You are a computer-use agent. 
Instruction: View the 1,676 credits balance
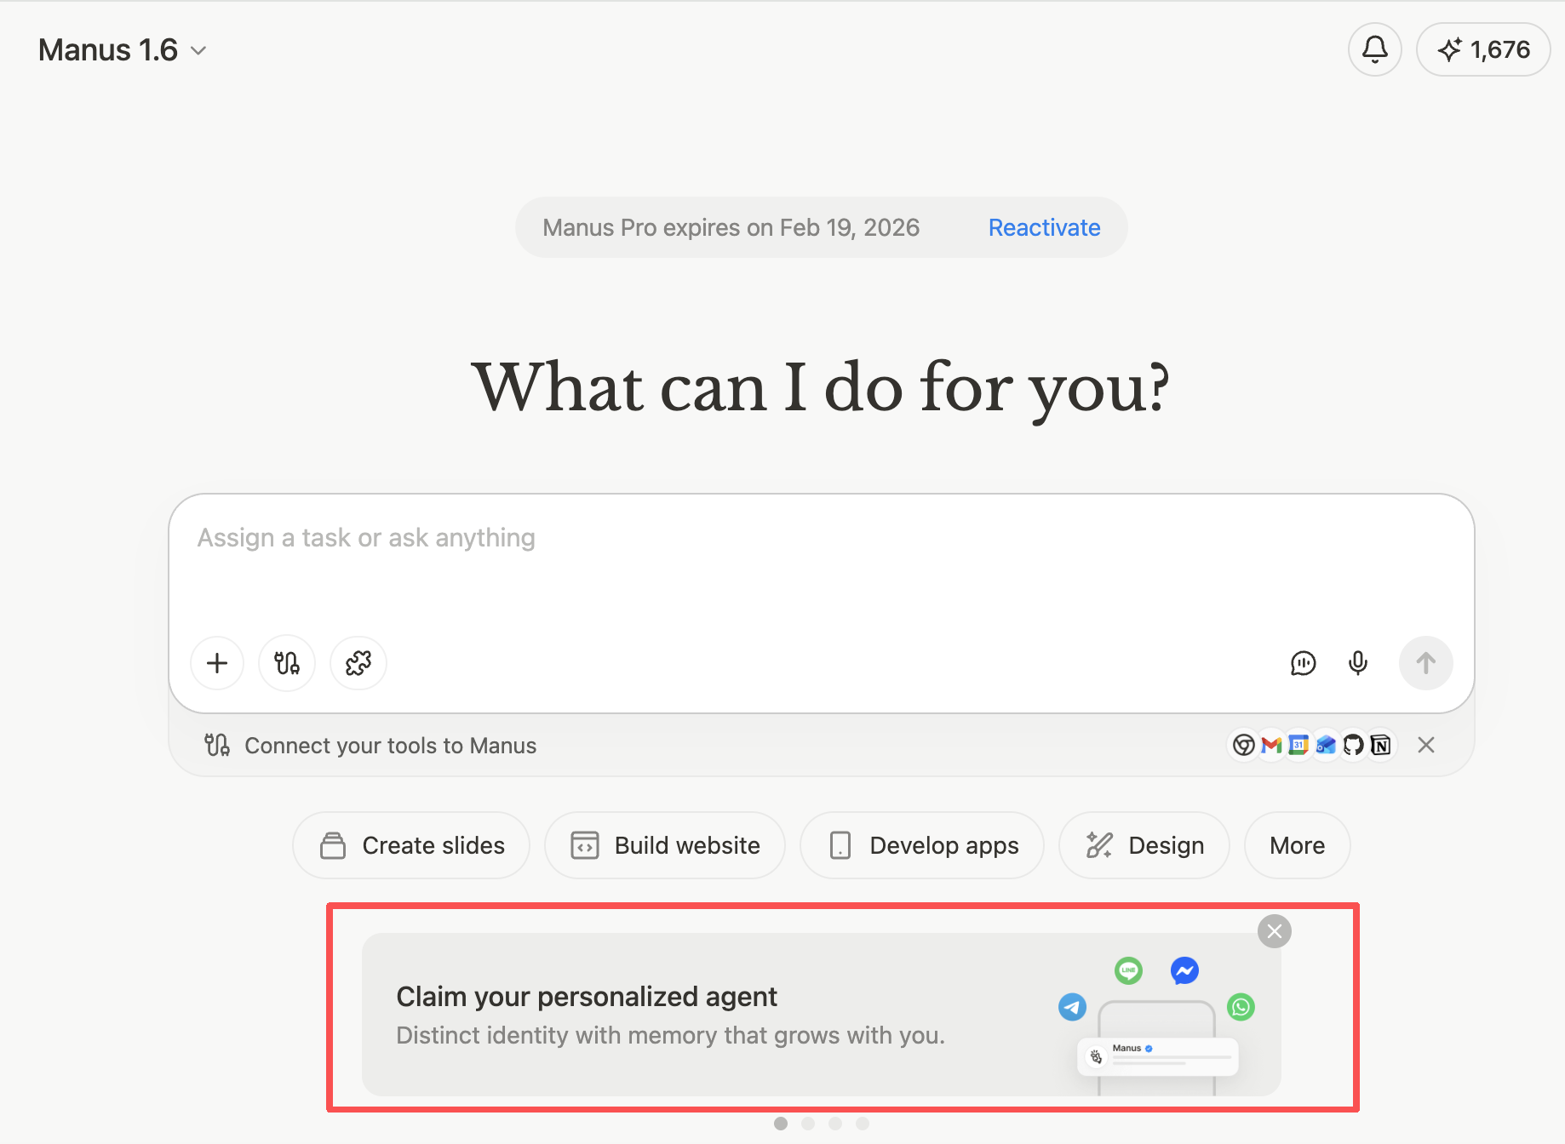(1483, 49)
